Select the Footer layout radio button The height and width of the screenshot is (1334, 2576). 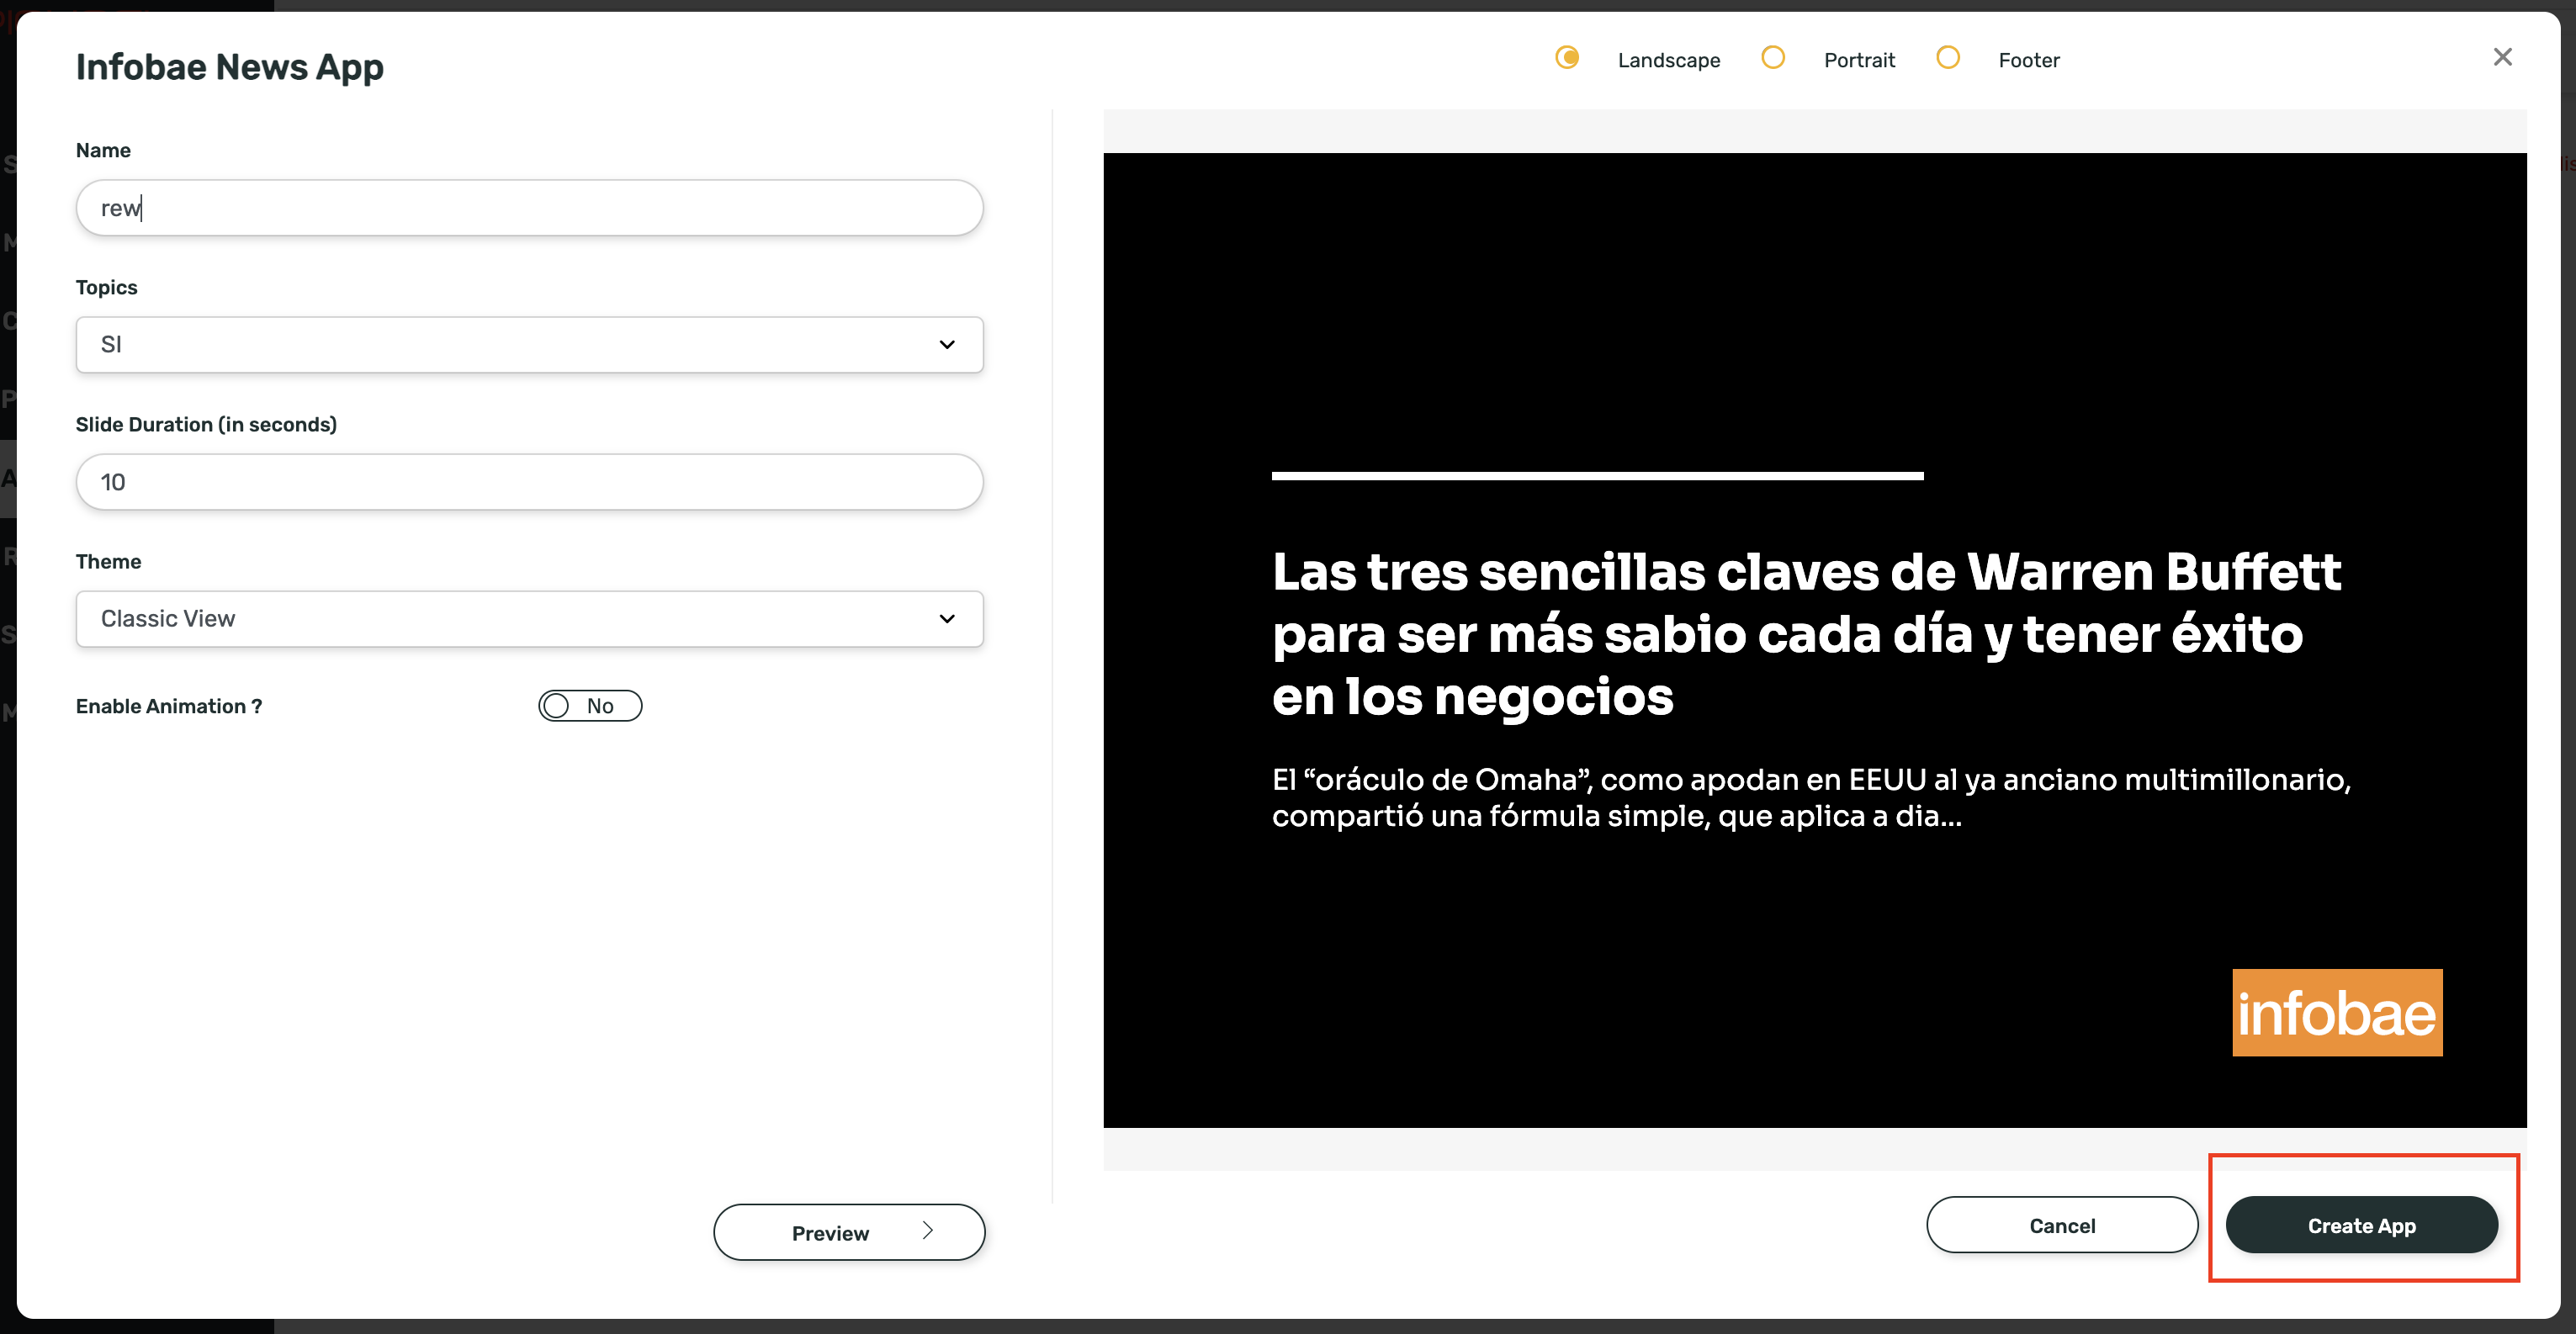coord(1947,57)
